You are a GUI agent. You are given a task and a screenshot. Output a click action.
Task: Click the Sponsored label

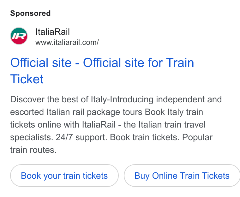(30, 13)
